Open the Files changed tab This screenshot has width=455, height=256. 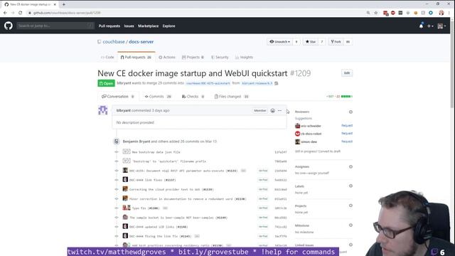click(231, 97)
